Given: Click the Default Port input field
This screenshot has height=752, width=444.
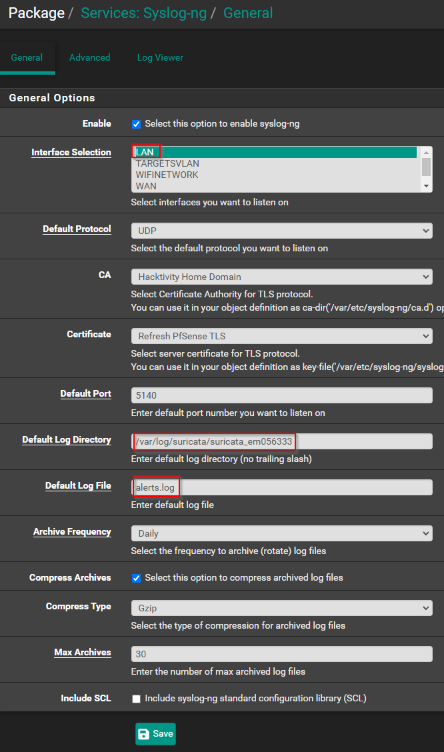Looking at the screenshot, I should 280,394.
